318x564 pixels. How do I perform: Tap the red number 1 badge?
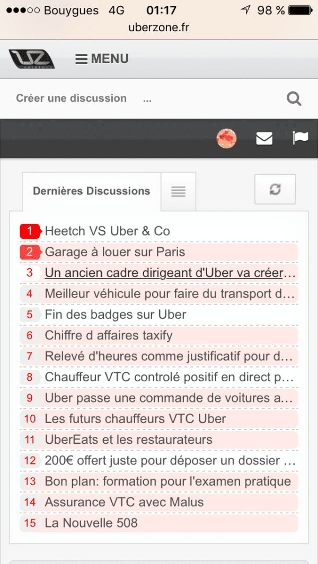tap(30, 231)
